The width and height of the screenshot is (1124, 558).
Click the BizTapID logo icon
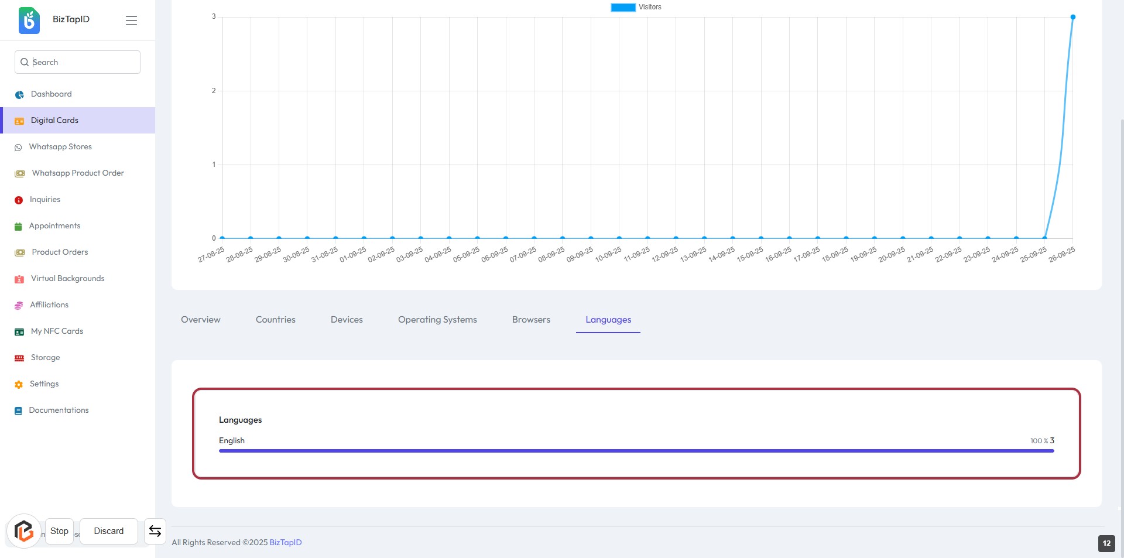coord(29,20)
